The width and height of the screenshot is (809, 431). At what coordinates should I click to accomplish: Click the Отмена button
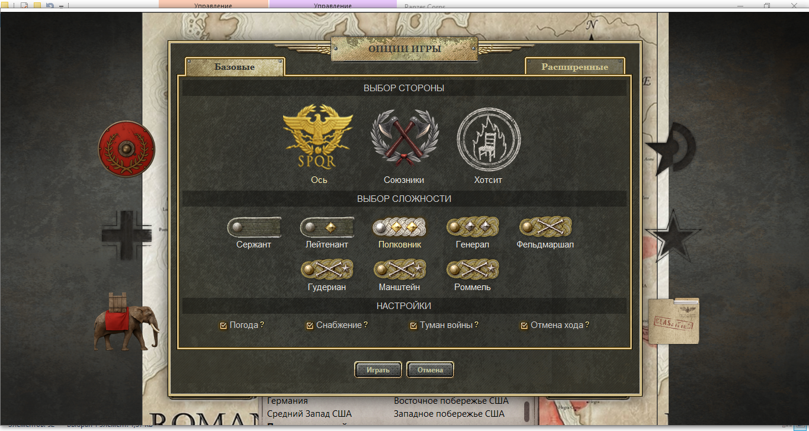430,370
